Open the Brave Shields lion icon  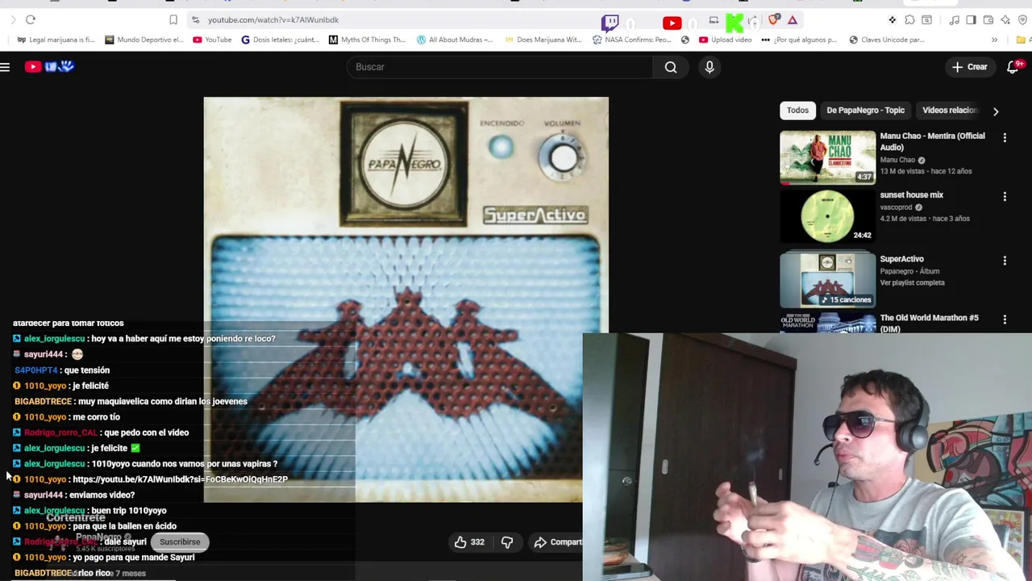(774, 20)
